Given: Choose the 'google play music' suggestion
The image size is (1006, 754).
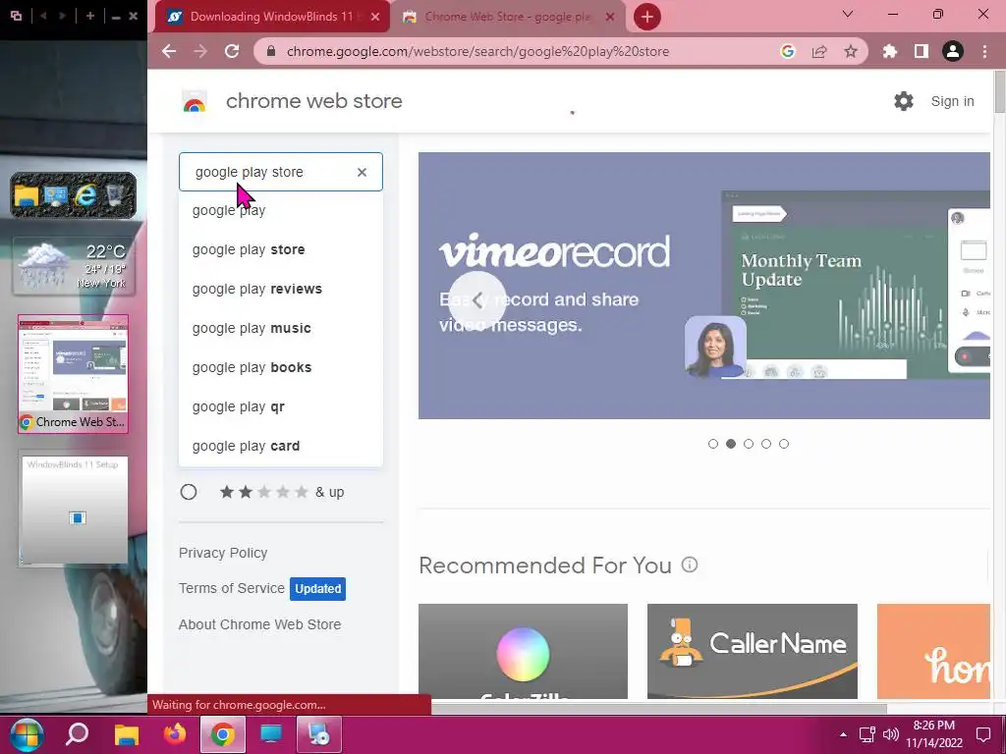Looking at the screenshot, I should [x=281, y=328].
